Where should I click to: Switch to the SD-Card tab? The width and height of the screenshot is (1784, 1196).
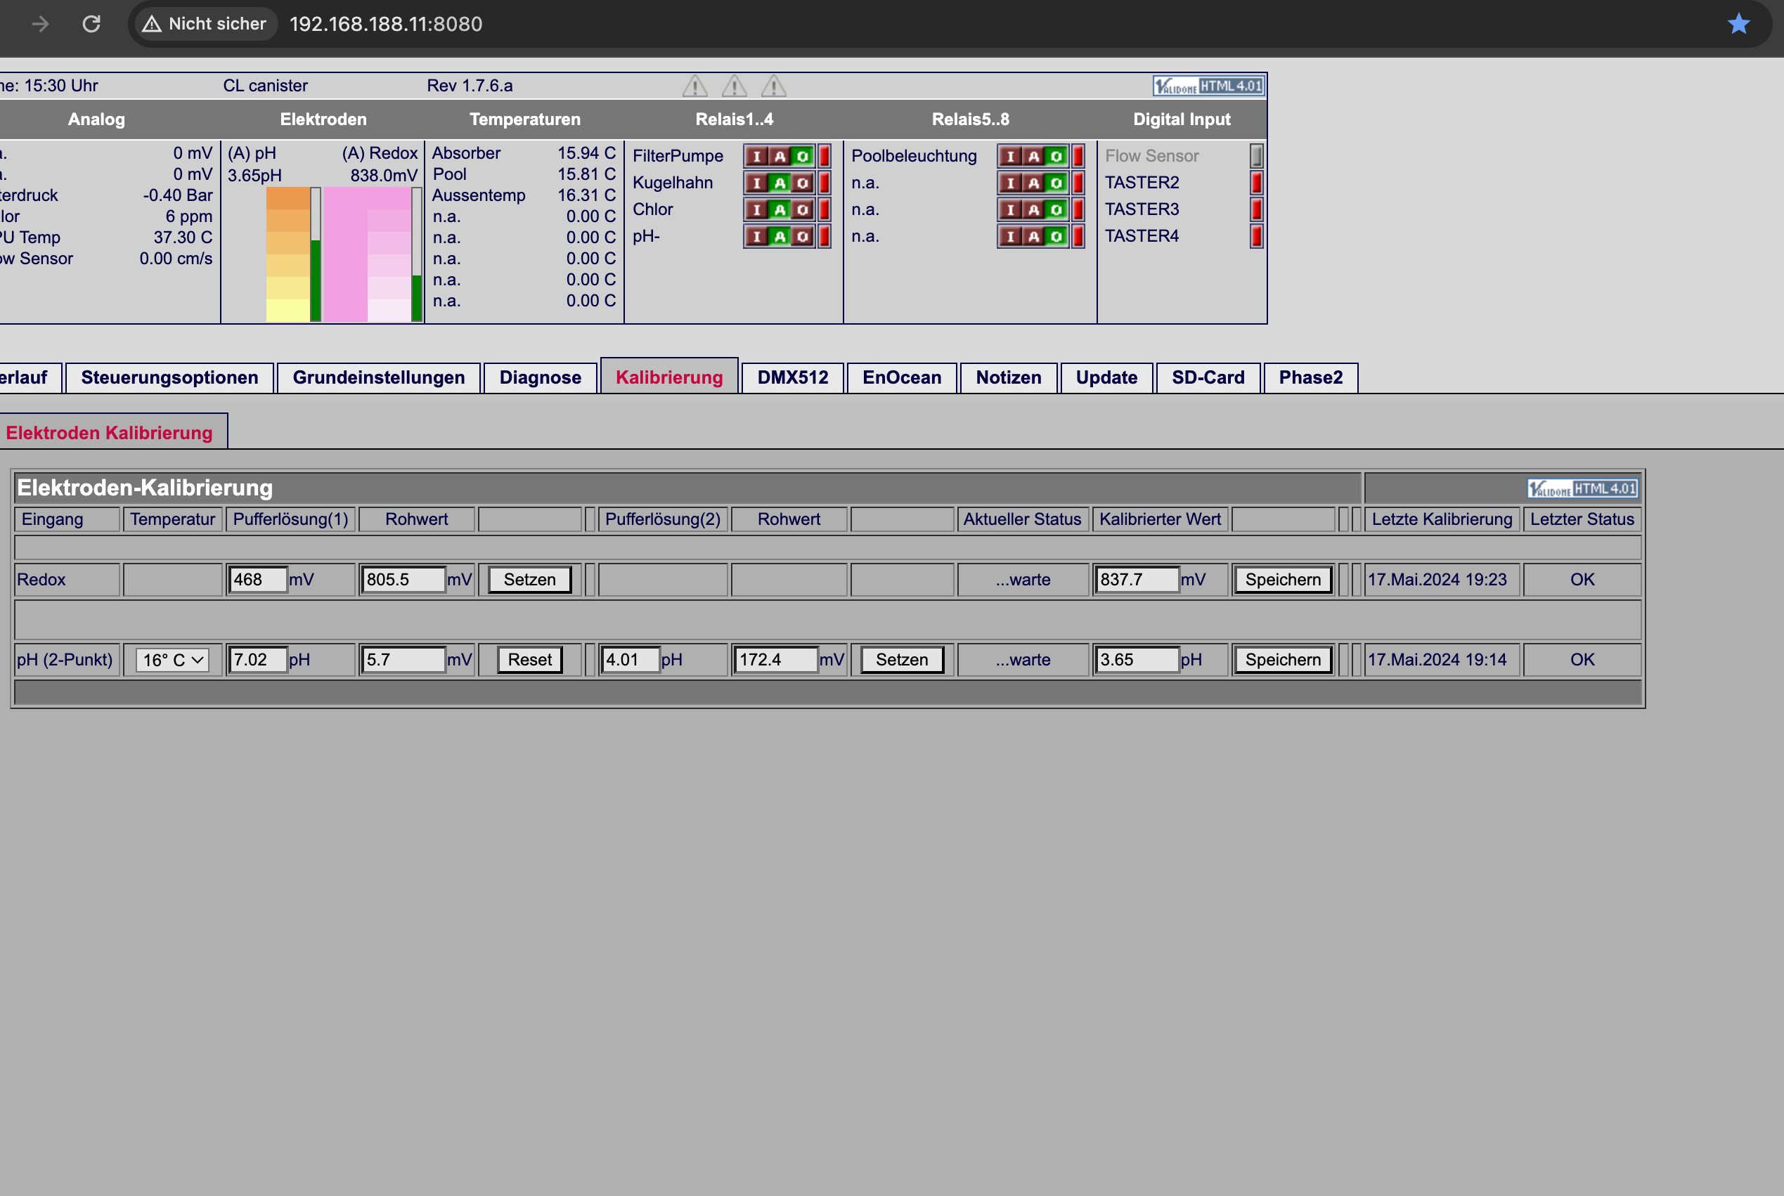click(1208, 377)
